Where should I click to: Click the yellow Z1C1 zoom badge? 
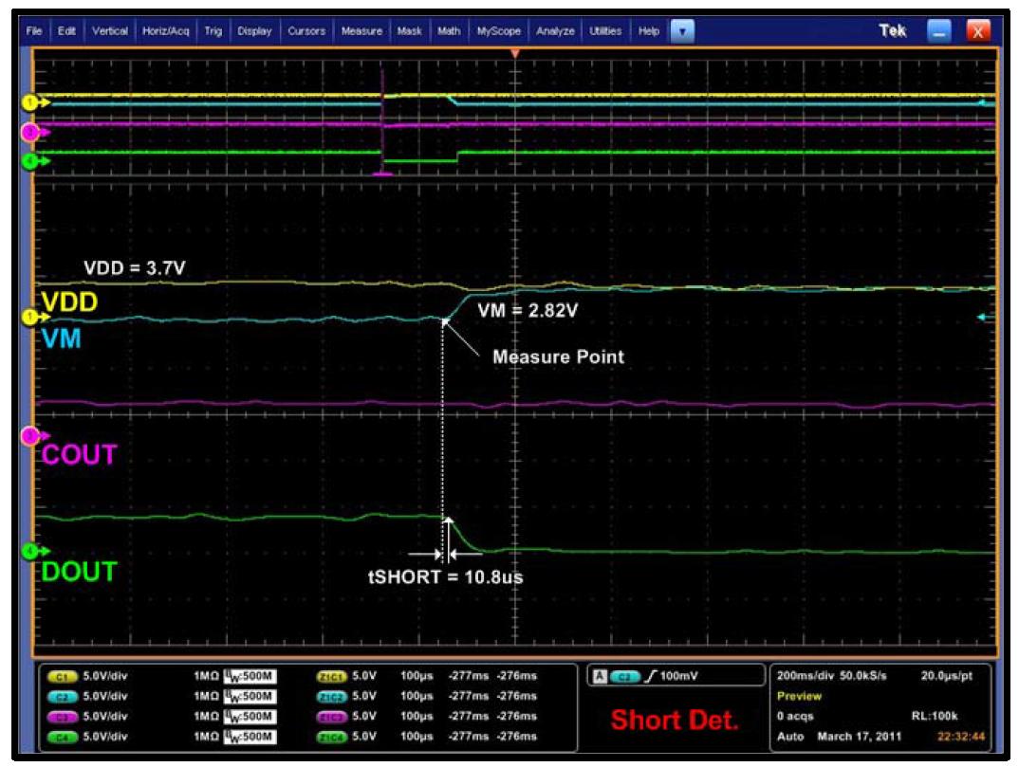coord(331,676)
